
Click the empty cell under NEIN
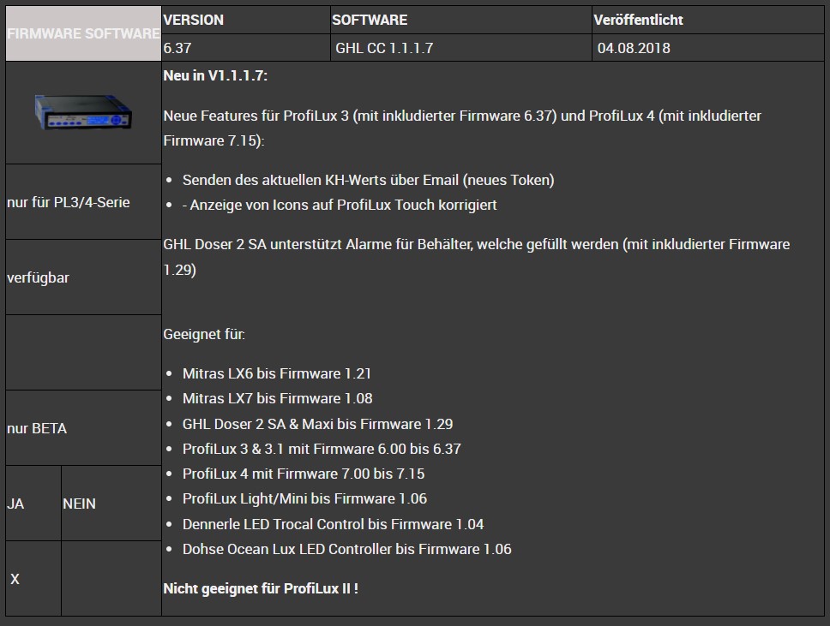click(x=111, y=579)
